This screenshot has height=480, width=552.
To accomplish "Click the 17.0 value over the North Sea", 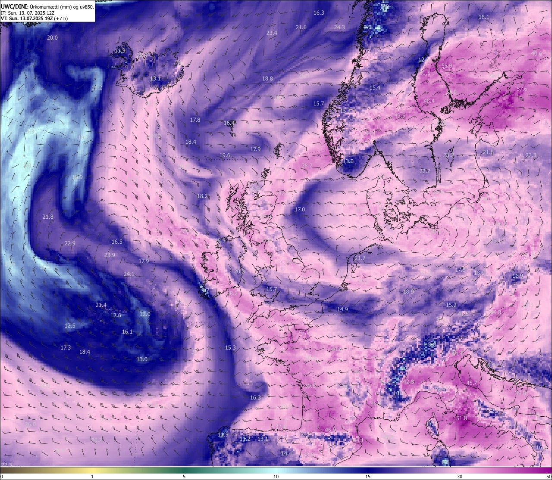I will (x=300, y=210).
